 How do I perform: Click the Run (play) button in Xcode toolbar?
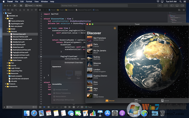click(15, 6)
